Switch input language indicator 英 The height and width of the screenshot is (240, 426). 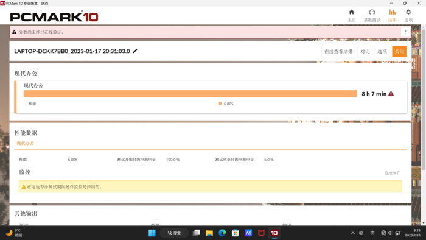click(x=361, y=233)
